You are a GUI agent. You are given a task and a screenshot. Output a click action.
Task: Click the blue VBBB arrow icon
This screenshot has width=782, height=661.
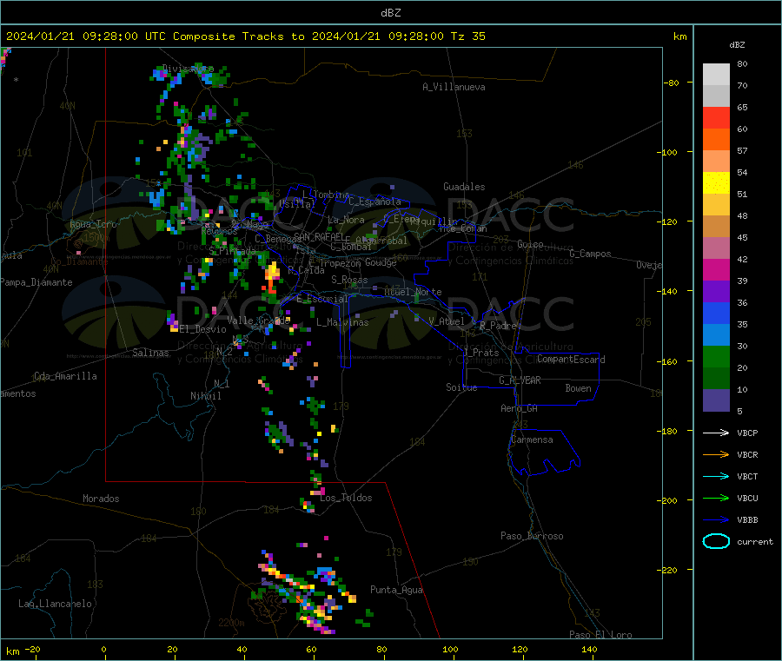[x=716, y=520]
